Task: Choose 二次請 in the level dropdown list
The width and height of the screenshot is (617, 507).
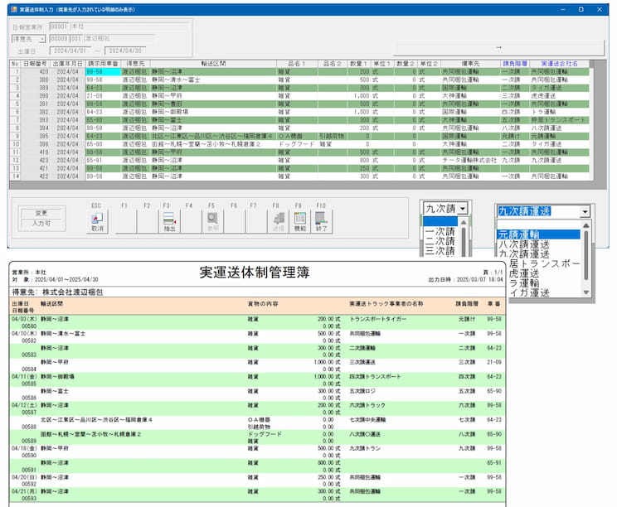Action: click(x=440, y=241)
